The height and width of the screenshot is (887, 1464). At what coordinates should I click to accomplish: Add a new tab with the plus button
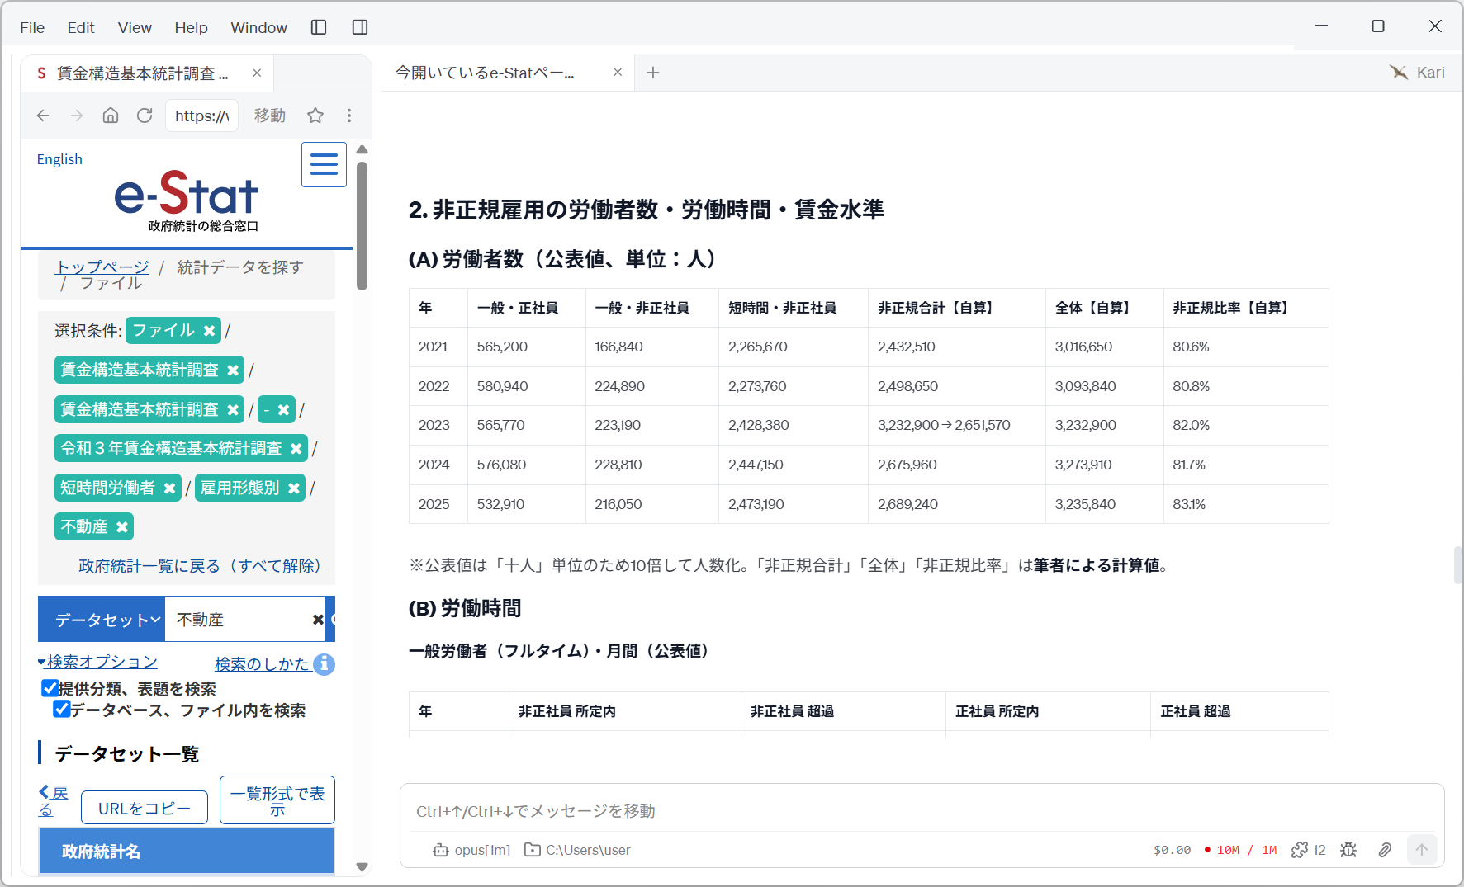(x=653, y=73)
